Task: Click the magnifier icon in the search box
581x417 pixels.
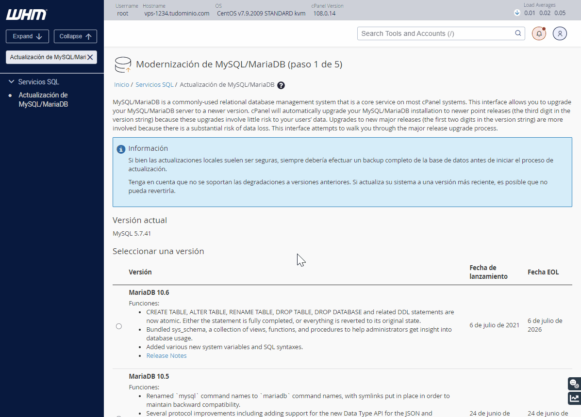Action: click(x=518, y=33)
